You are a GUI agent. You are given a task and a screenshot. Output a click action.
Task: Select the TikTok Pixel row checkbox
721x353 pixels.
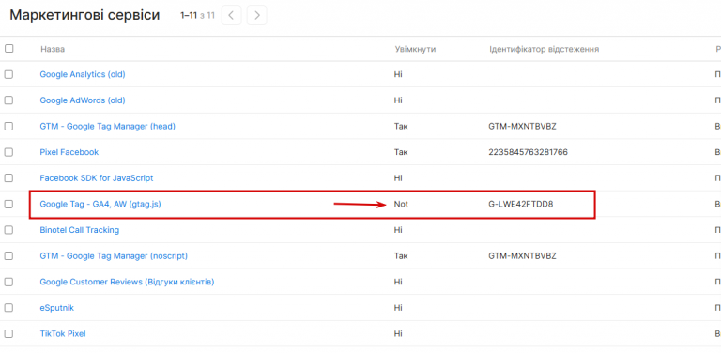click(x=9, y=333)
